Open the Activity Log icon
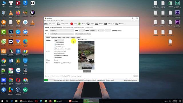Screen dimensions: 183x103 pyautogui.click(x=106, y=24)
